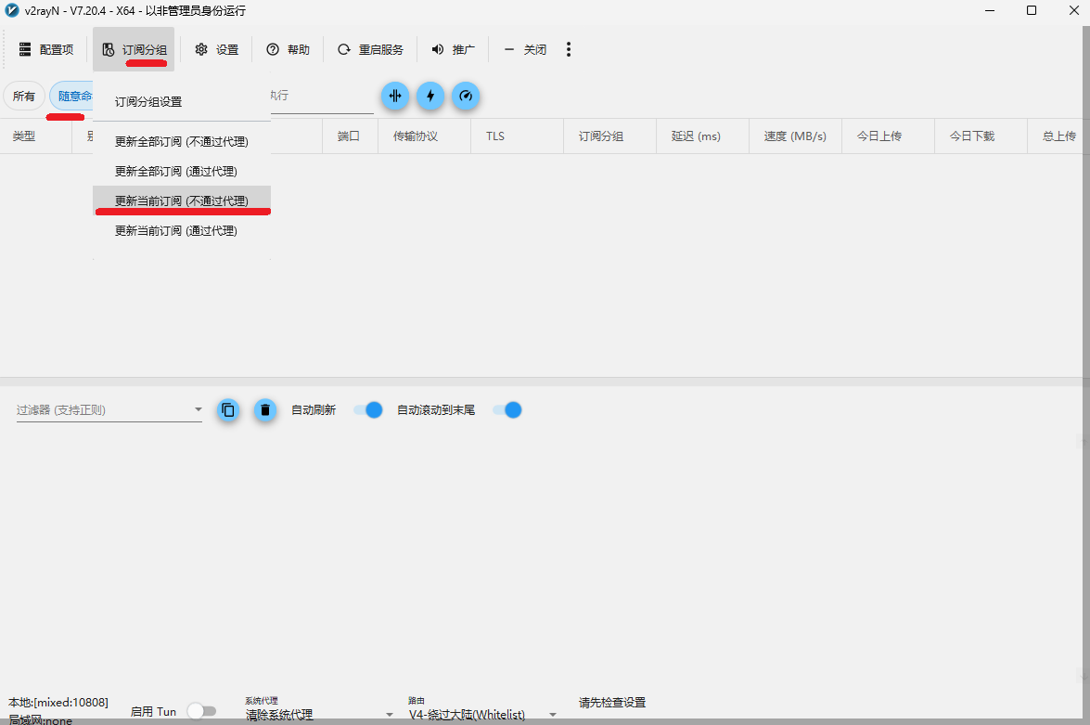The height and width of the screenshot is (725, 1090).
Task: Click the subscription icon beside 订阅分组
Action: pyautogui.click(x=109, y=49)
